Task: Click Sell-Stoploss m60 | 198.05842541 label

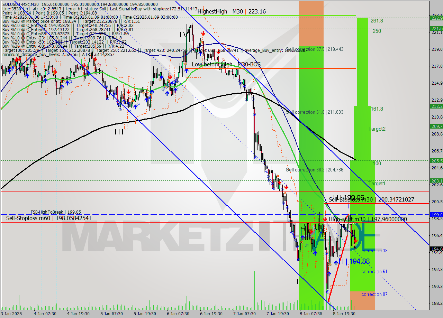Action: (x=49, y=218)
